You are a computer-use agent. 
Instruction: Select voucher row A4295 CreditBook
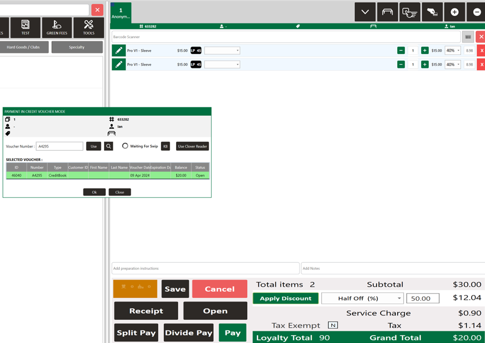tap(108, 175)
